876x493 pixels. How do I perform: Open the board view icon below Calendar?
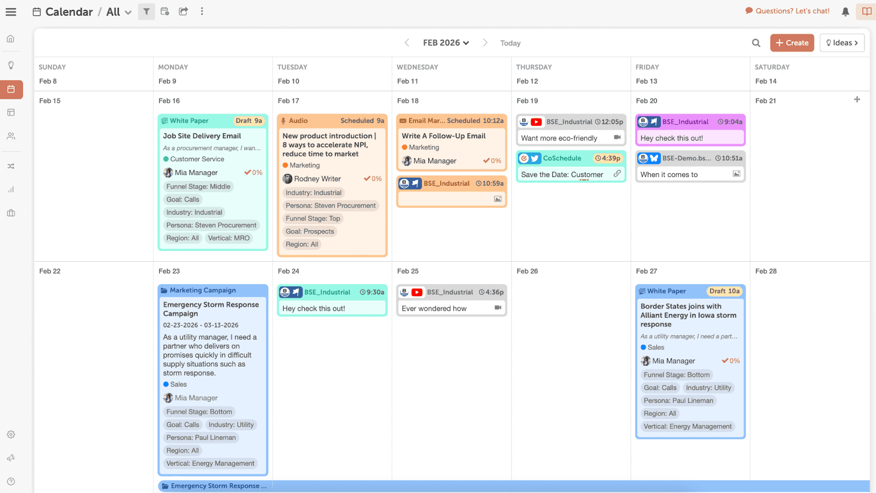coord(11,112)
